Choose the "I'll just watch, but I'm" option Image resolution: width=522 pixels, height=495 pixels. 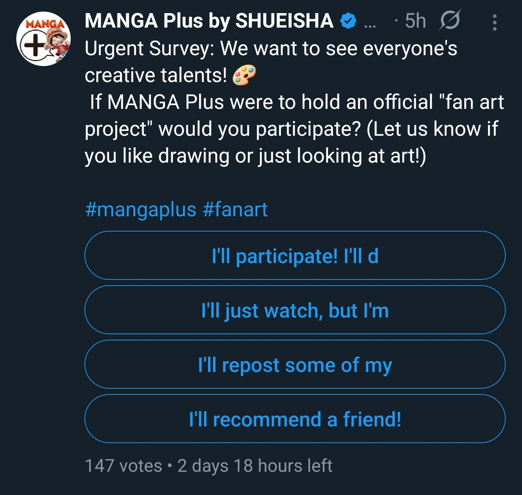click(x=295, y=310)
